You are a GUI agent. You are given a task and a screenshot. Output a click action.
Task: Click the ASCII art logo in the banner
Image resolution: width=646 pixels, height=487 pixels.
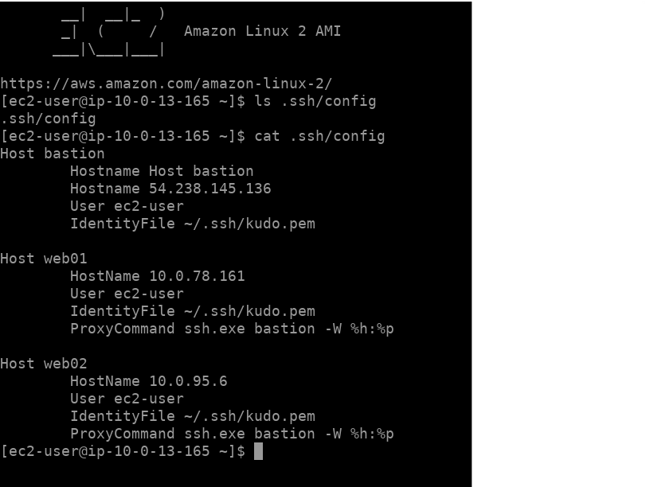(x=108, y=33)
